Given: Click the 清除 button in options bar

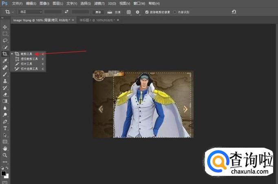Looking at the screenshot, I should (98, 12).
